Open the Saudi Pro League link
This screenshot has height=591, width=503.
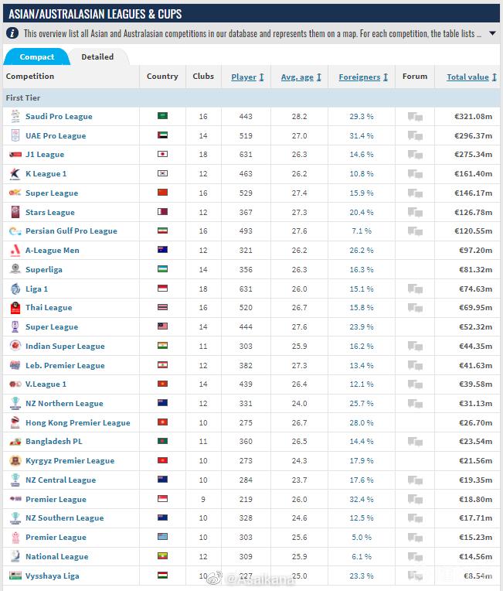[59, 117]
